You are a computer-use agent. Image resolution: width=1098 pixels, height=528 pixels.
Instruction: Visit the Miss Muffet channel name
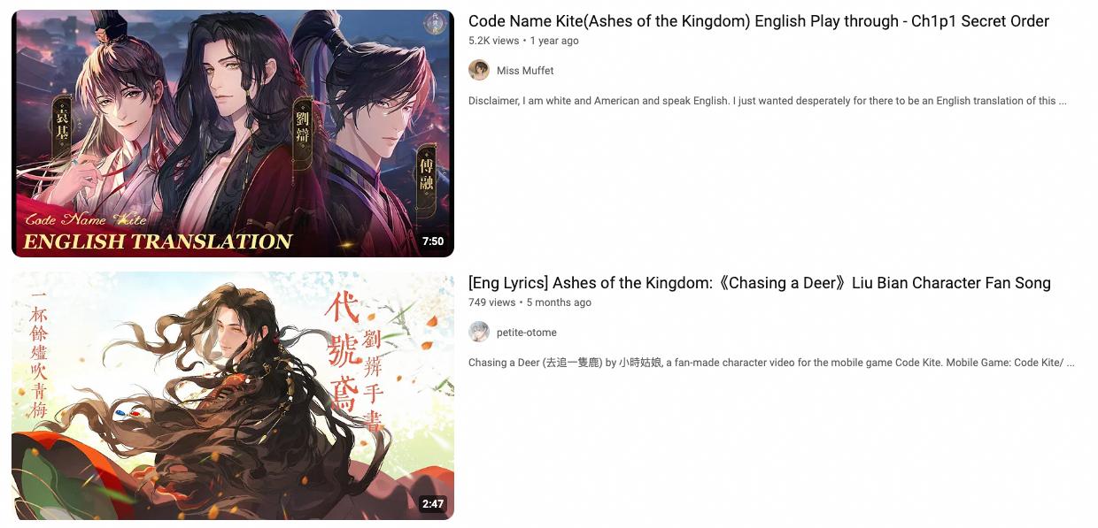pyautogui.click(x=525, y=71)
